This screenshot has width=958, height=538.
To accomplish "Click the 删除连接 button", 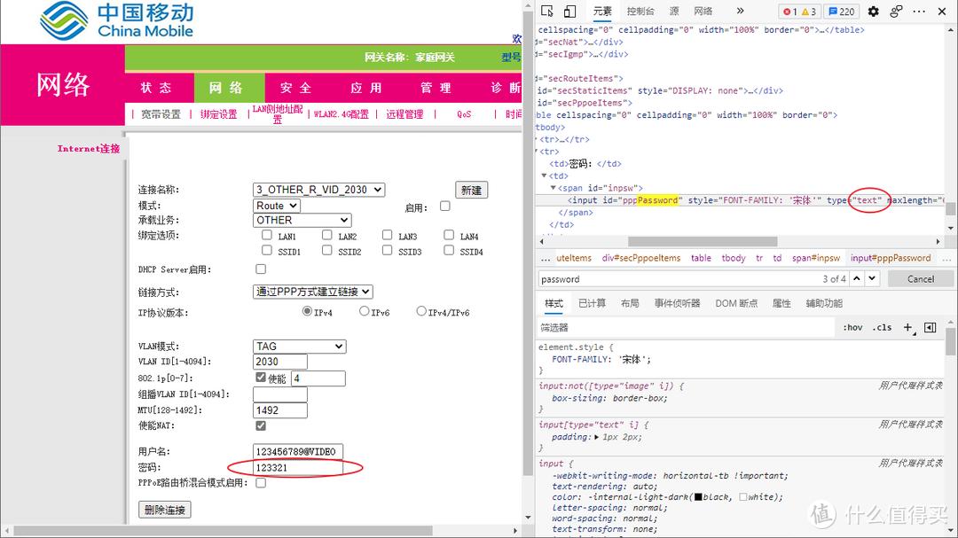I will 164,509.
